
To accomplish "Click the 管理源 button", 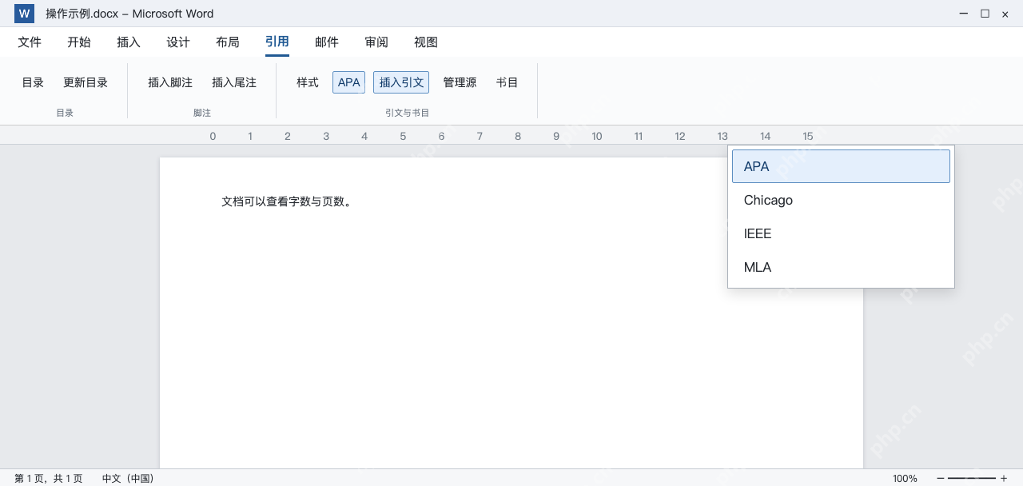I will [460, 82].
